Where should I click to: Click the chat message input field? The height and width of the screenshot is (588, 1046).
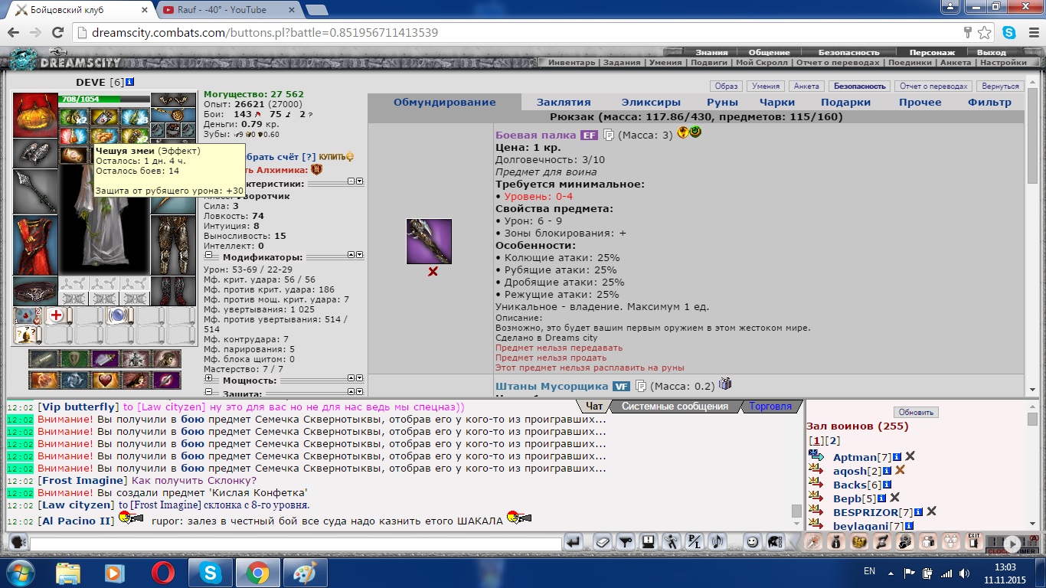pyautogui.click(x=296, y=543)
